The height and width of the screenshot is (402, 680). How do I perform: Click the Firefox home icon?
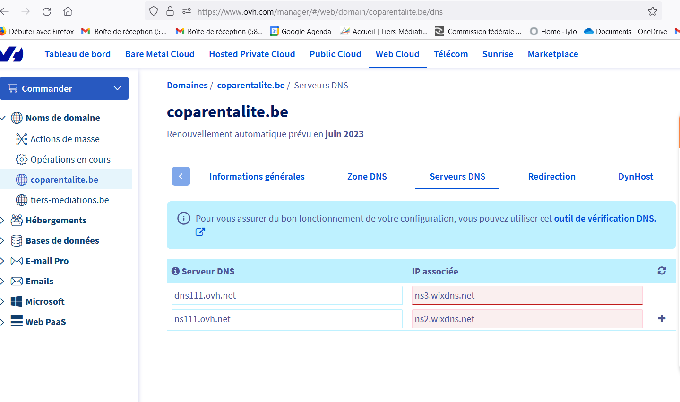click(x=68, y=11)
